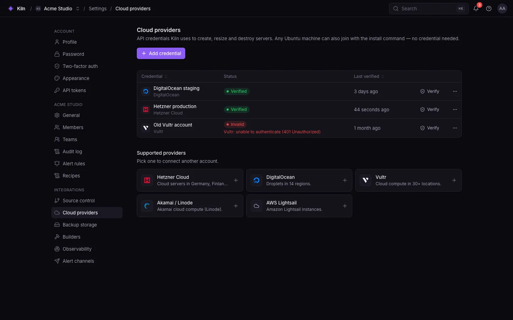513x320 pixels.
Task: Add Akamai / Linode provider with plus icon
Action: tap(236, 206)
